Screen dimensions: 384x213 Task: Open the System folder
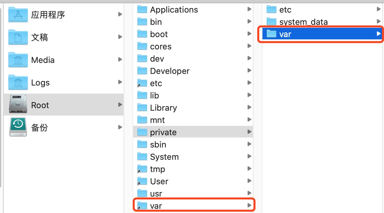coord(193,157)
